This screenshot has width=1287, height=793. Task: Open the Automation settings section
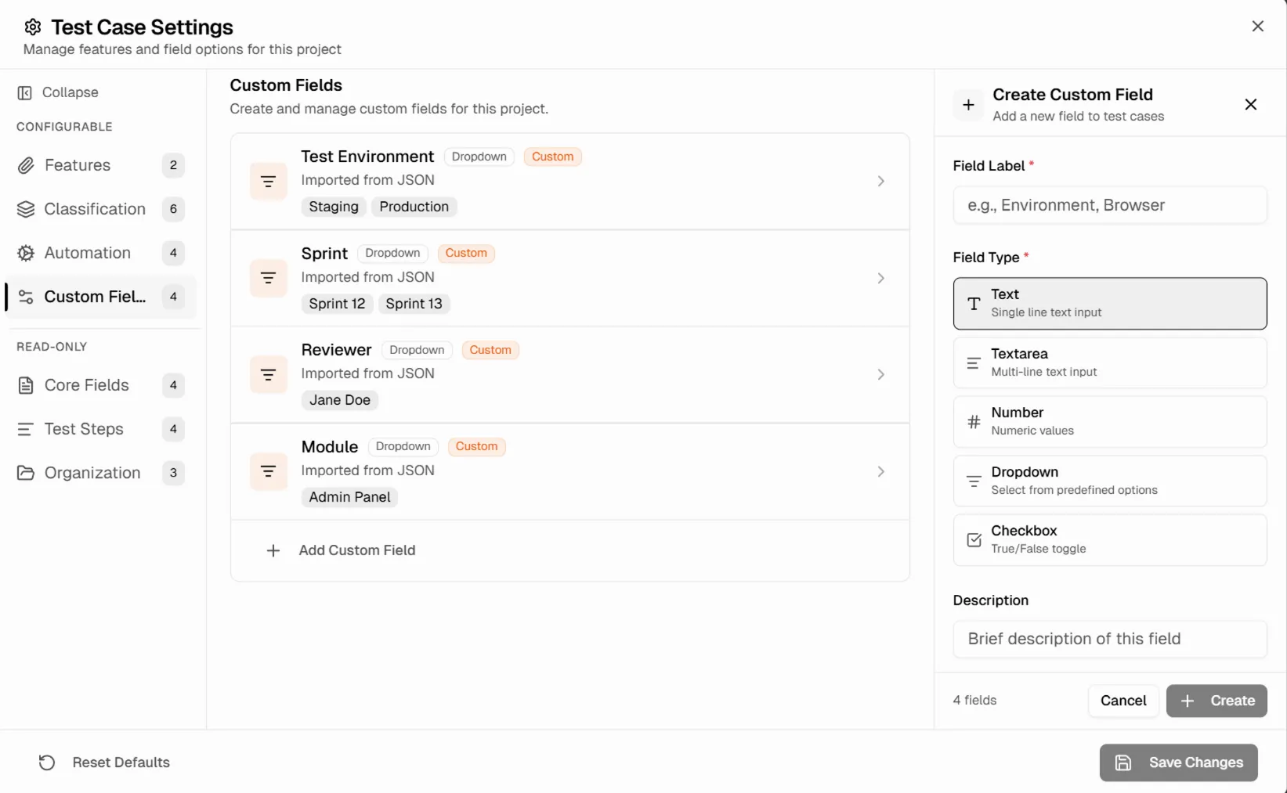pos(88,253)
